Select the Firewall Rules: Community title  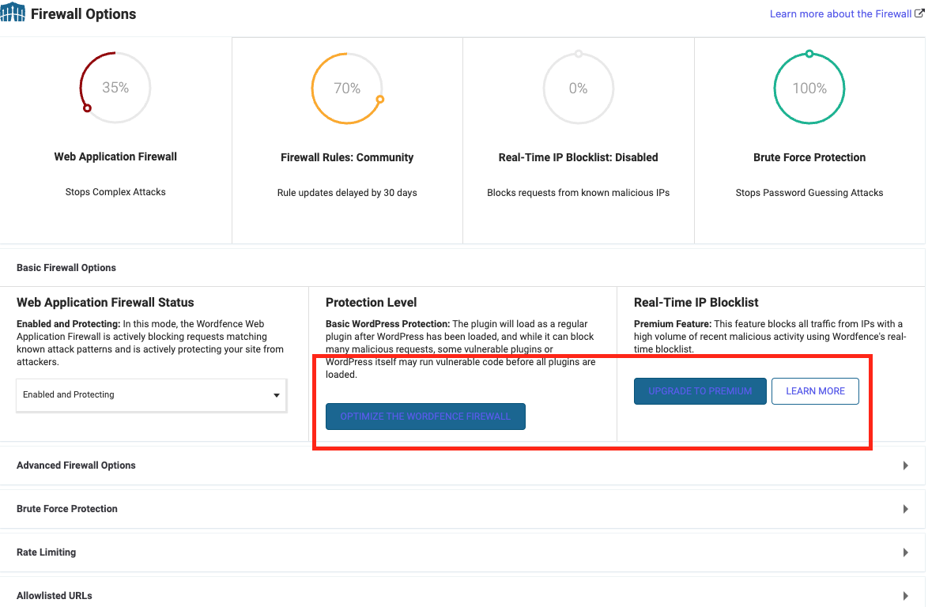tap(347, 157)
